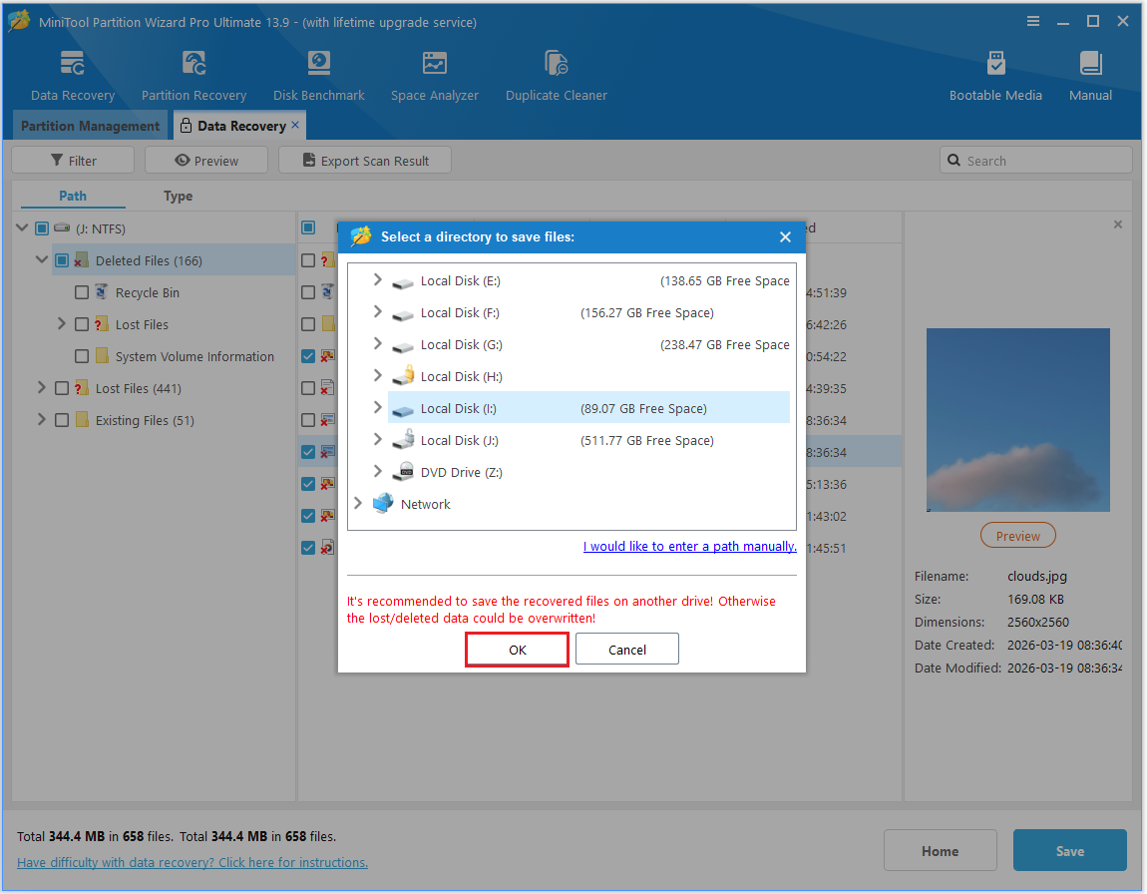Expand Local Disk (E:) in directory tree
The image size is (1147, 894).
377,280
